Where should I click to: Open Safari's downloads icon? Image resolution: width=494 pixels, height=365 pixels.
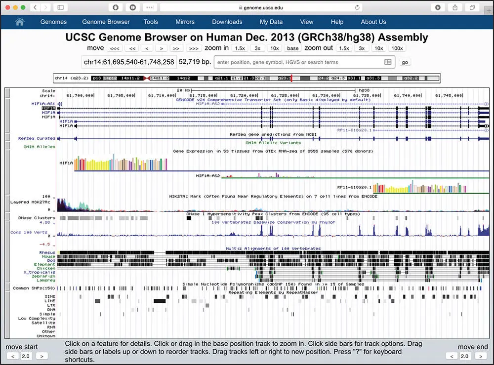pyautogui.click(x=438, y=7)
